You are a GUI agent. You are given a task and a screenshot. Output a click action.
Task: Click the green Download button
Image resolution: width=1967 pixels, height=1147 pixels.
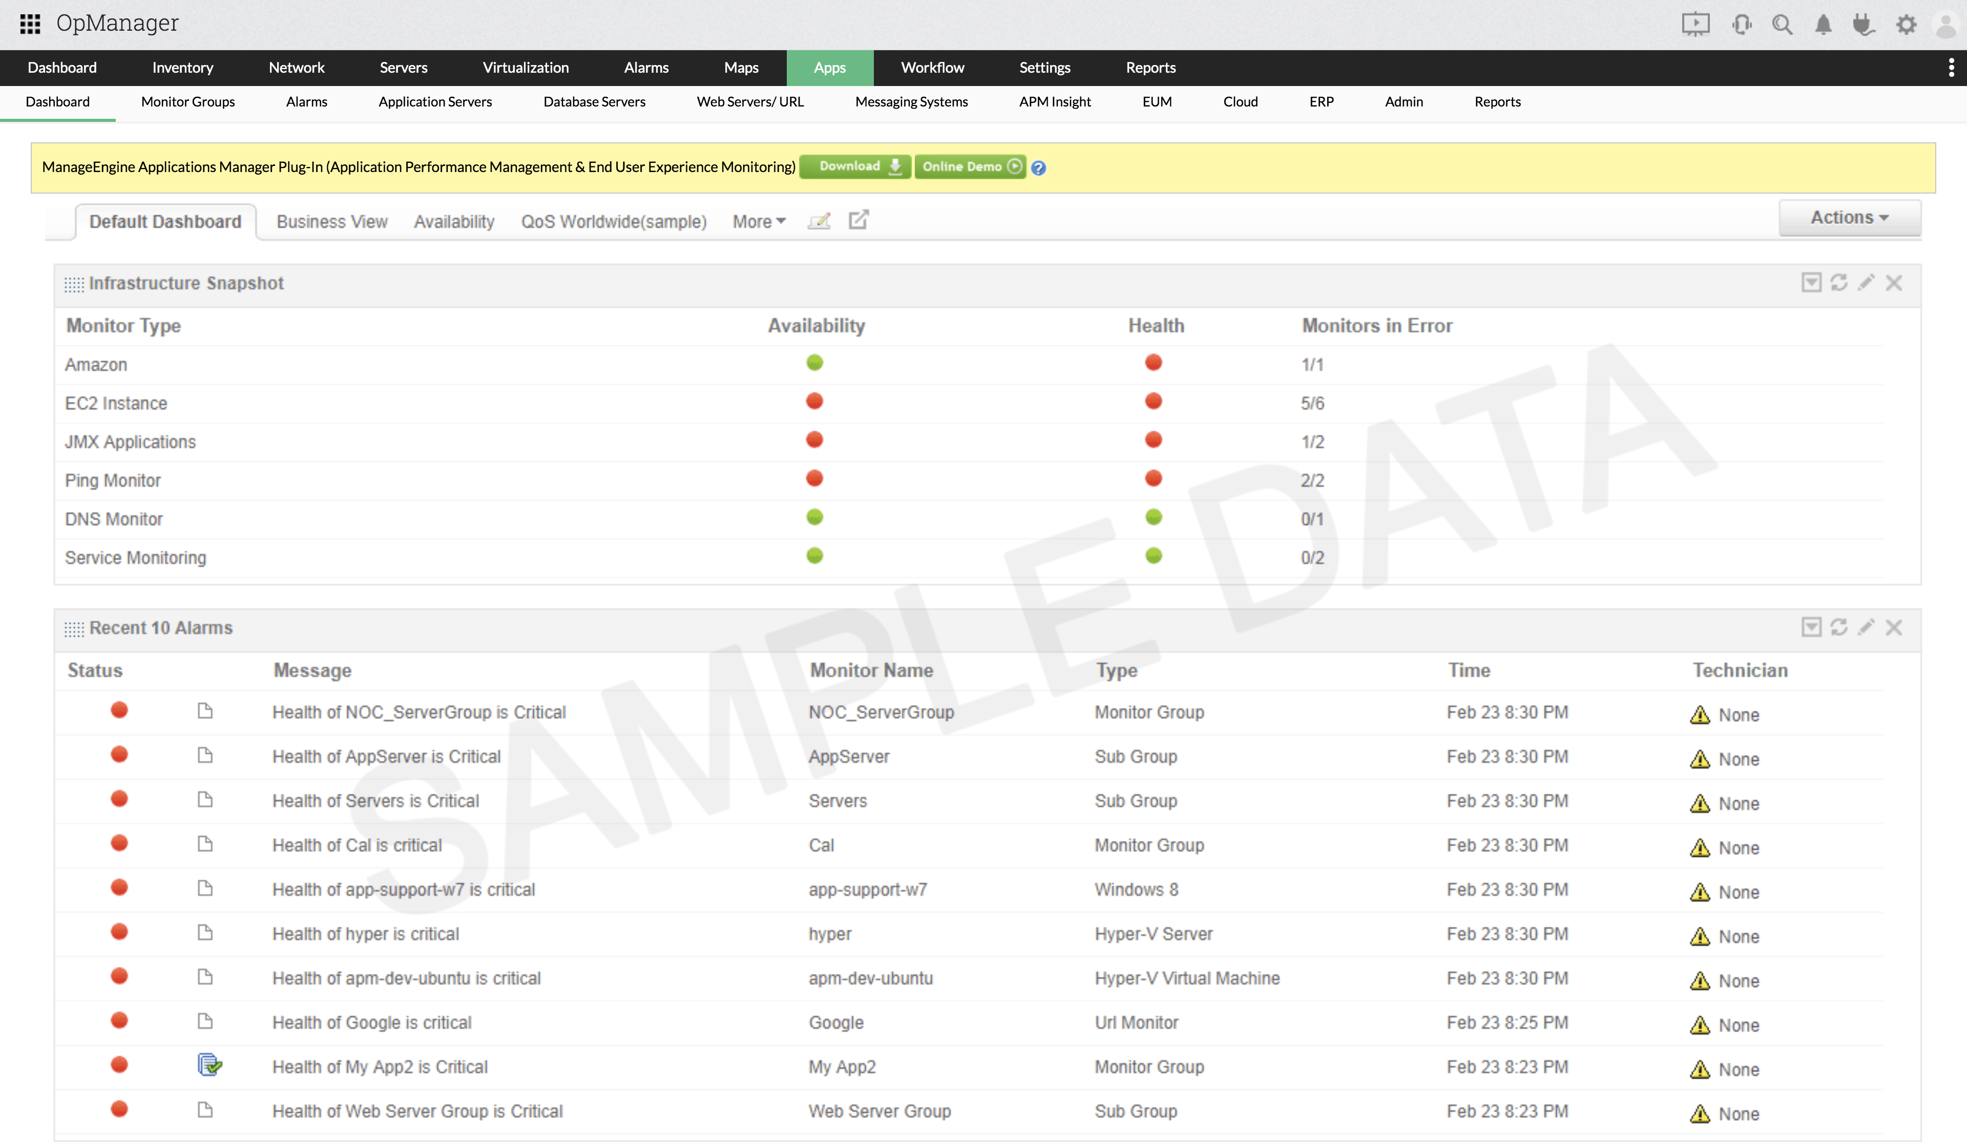click(x=855, y=167)
